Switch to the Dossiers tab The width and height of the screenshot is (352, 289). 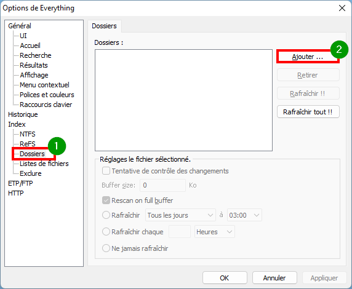[105, 26]
